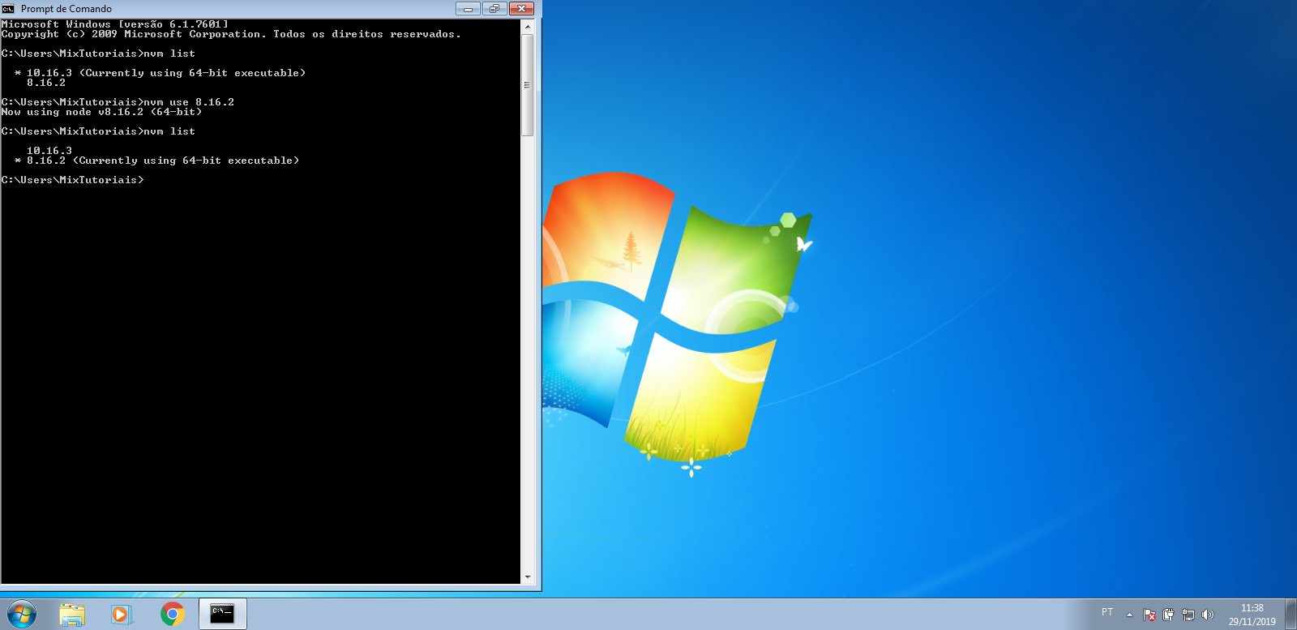Click 'Now using node v8.16.2 (64-bit)' line

[102, 112]
